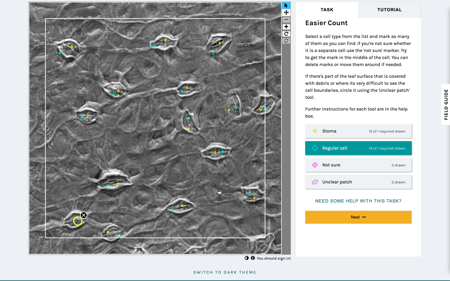Click the magenta Not sure crosshair icon
450x281 pixels.
click(315, 165)
